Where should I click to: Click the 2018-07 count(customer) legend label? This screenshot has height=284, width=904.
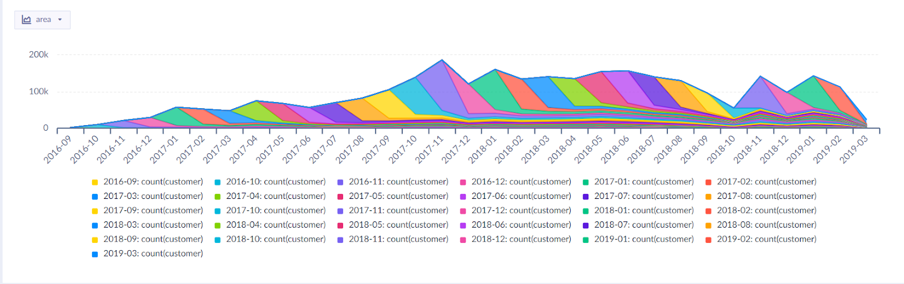pyautogui.click(x=644, y=225)
